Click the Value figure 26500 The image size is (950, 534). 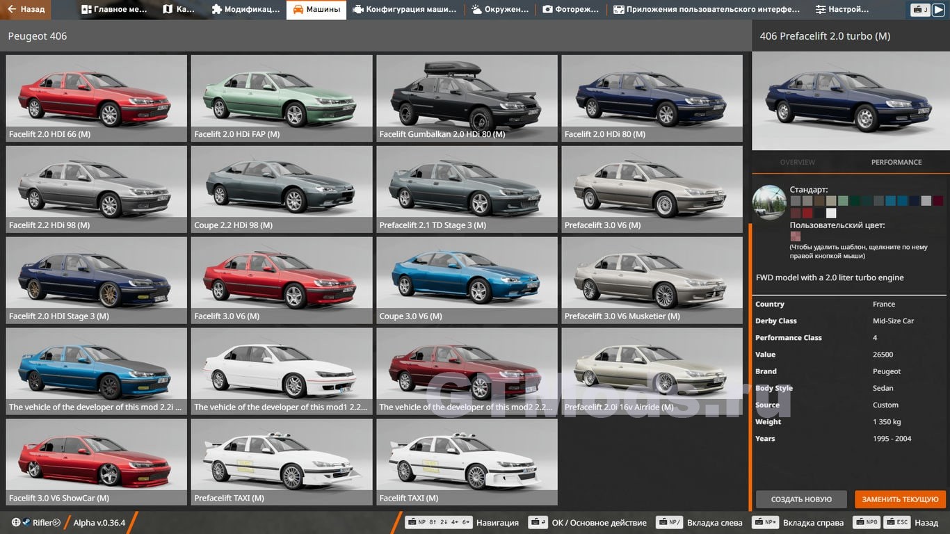(x=883, y=355)
